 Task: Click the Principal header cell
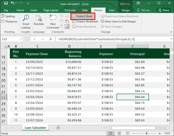pos(133,54)
